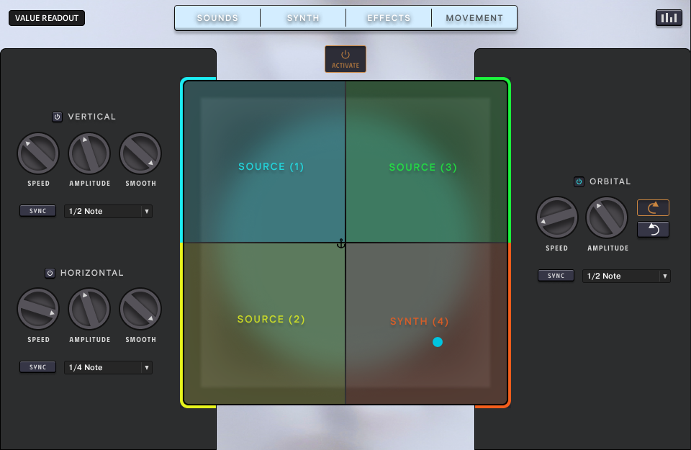Toggle the Orbital power switch
The height and width of the screenshot is (450, 691).
(x=579, y=181)
